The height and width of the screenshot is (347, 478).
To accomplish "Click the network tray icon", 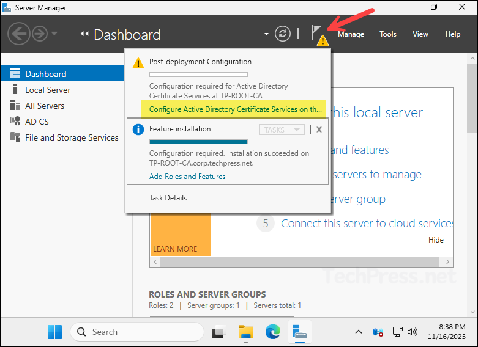I will pos(398,332).
